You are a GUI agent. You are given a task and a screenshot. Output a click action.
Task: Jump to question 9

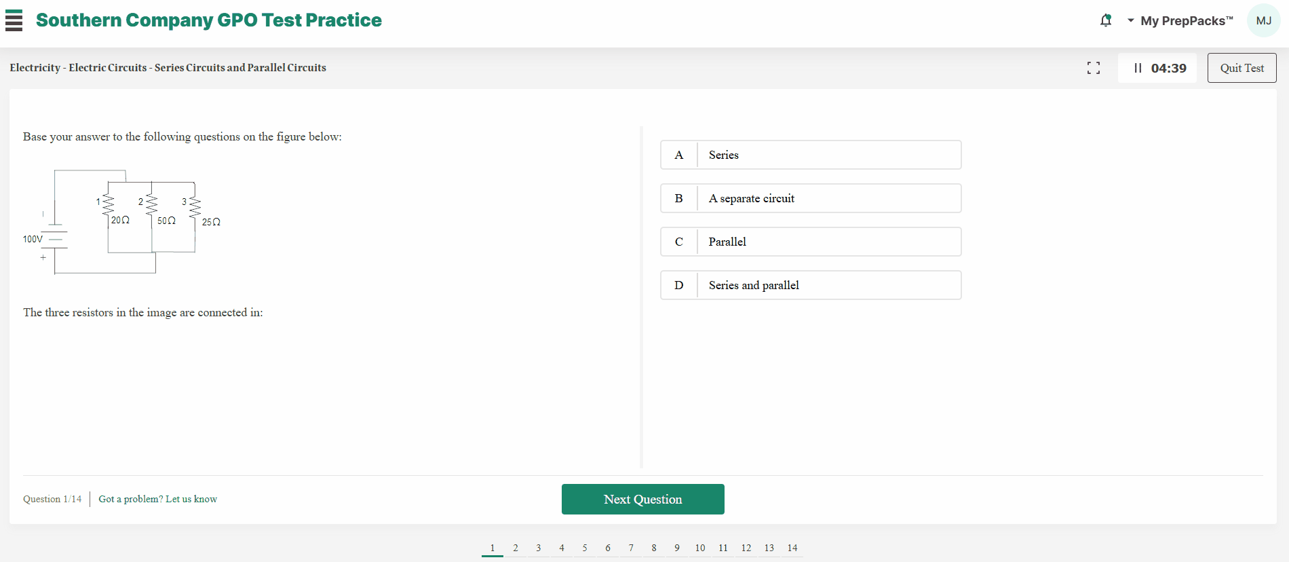coord(677,548)
